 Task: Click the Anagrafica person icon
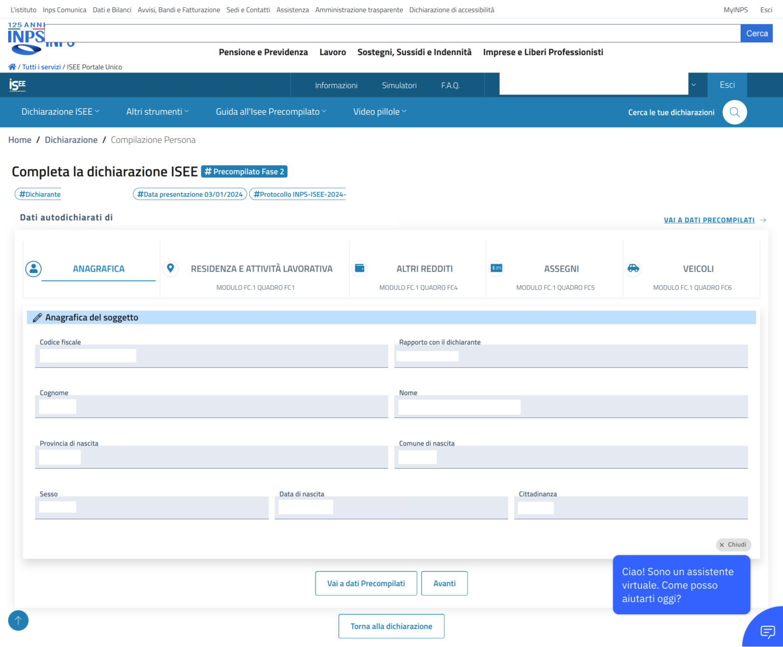[x=34, y=269]
